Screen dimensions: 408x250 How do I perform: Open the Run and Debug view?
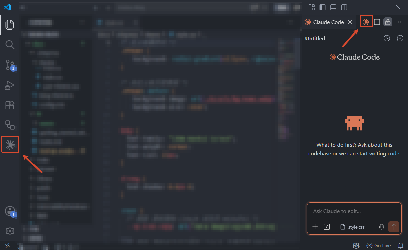(10, 86)
